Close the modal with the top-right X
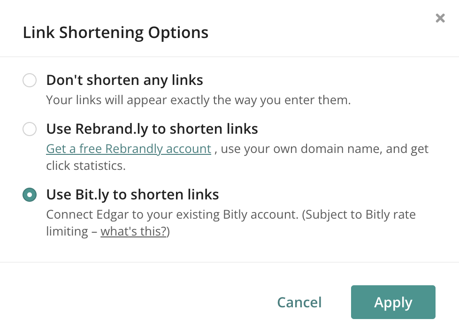 pyautogui.click(x=440, y=18)
